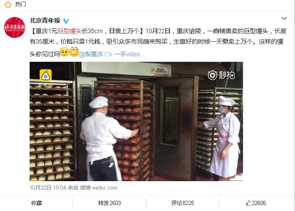Click 转发 2603 repost button
The height and width of the screenshot is (211, 295).
point(110,203)
